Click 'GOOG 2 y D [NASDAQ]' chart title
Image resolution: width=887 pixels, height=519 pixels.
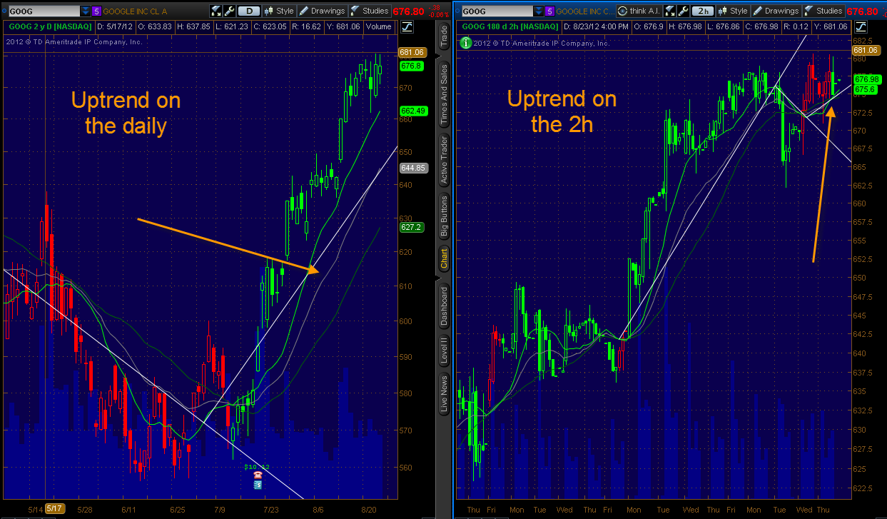(x=49, y=26)
